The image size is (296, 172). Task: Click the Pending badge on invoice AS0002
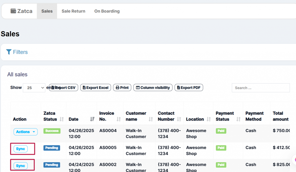click(52, 165)
